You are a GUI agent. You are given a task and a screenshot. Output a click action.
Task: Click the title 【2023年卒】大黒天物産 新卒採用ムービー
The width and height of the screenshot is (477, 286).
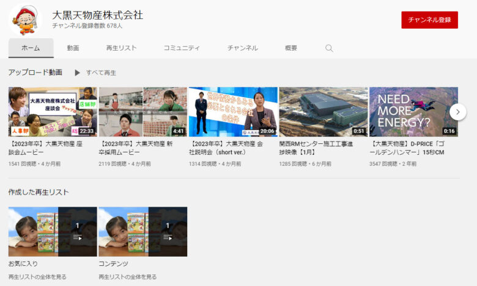pos(136,148)
